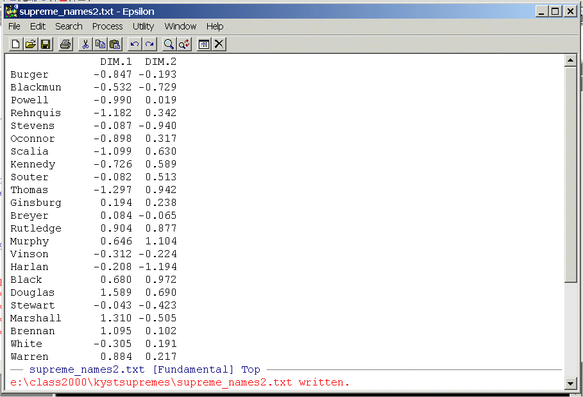Viewport: 583px width, 397px height.
Task: Undo the last edit
Action: pos(134,44)
